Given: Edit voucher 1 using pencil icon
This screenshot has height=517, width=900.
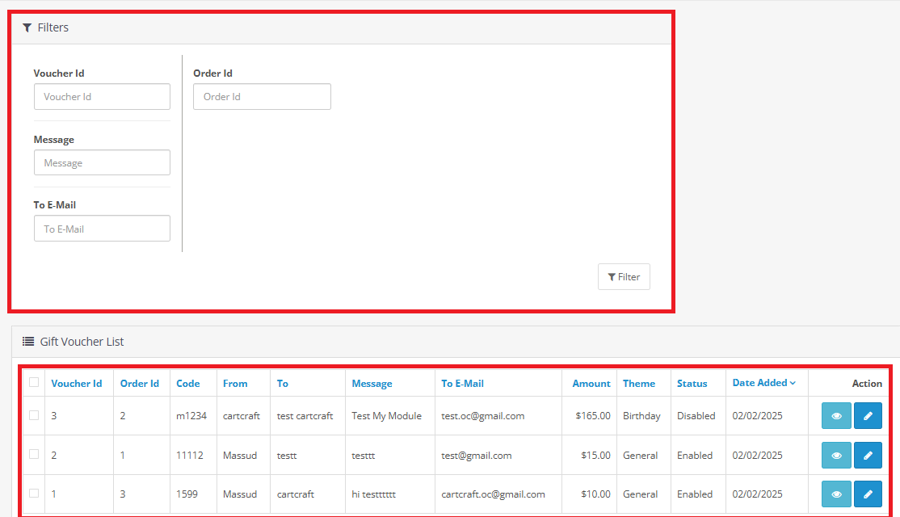Looking at the screenshot, I should pyautogui.click(x=868, y=494).
